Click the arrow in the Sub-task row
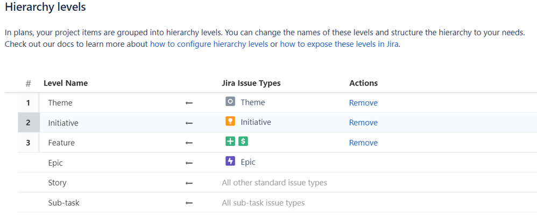Image resolution: width=537 pixels, height=218 pixels. (189, 203)
